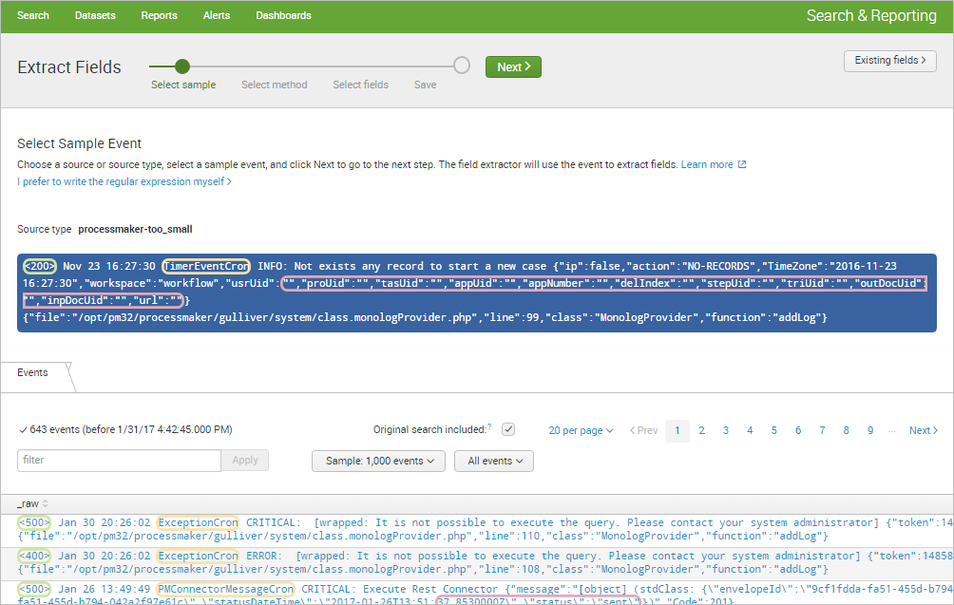Go to the Dashboards menu item
Viewport: 954px width, 605px height.
click(283, 15)
